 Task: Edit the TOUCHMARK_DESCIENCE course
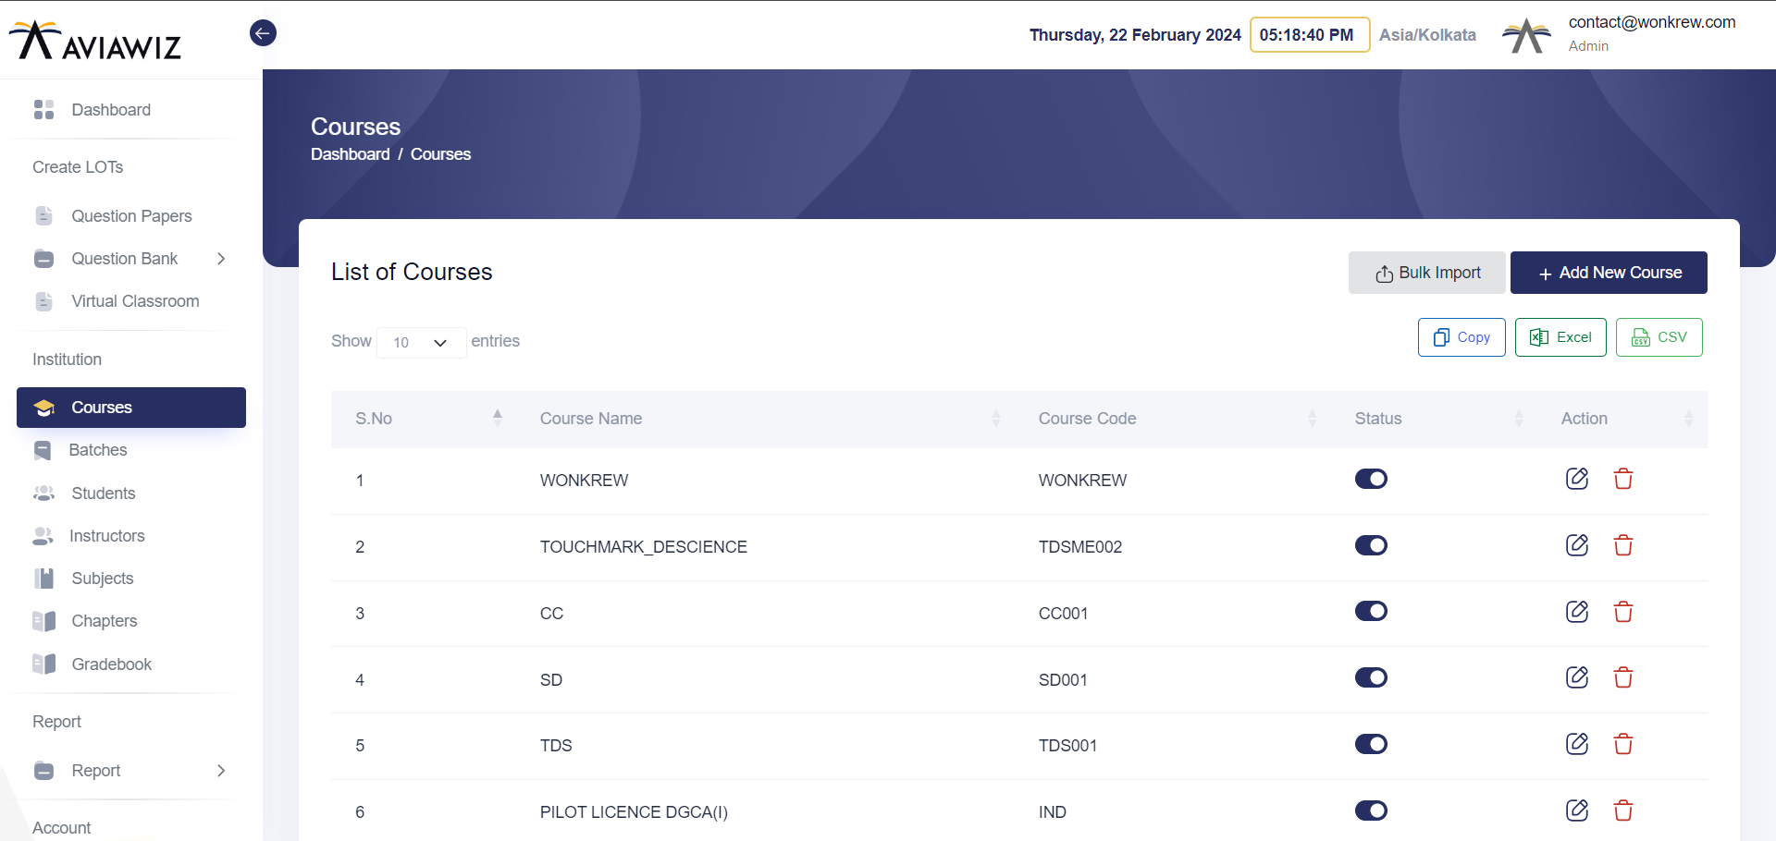pos(1577,545)
